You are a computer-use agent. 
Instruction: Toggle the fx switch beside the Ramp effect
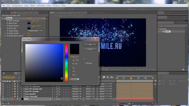5,18
